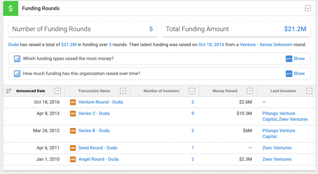Click the sort icon next to Announced Date
Screen dimensions: 318x174
9,91
